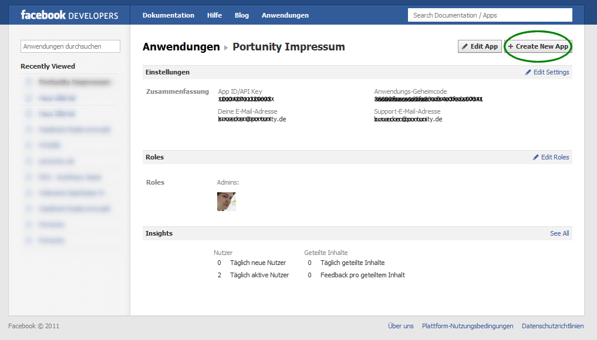Click the Anwendungen durchsuchen search box
The image size is (597, 340).
click(x=70, y=46)
